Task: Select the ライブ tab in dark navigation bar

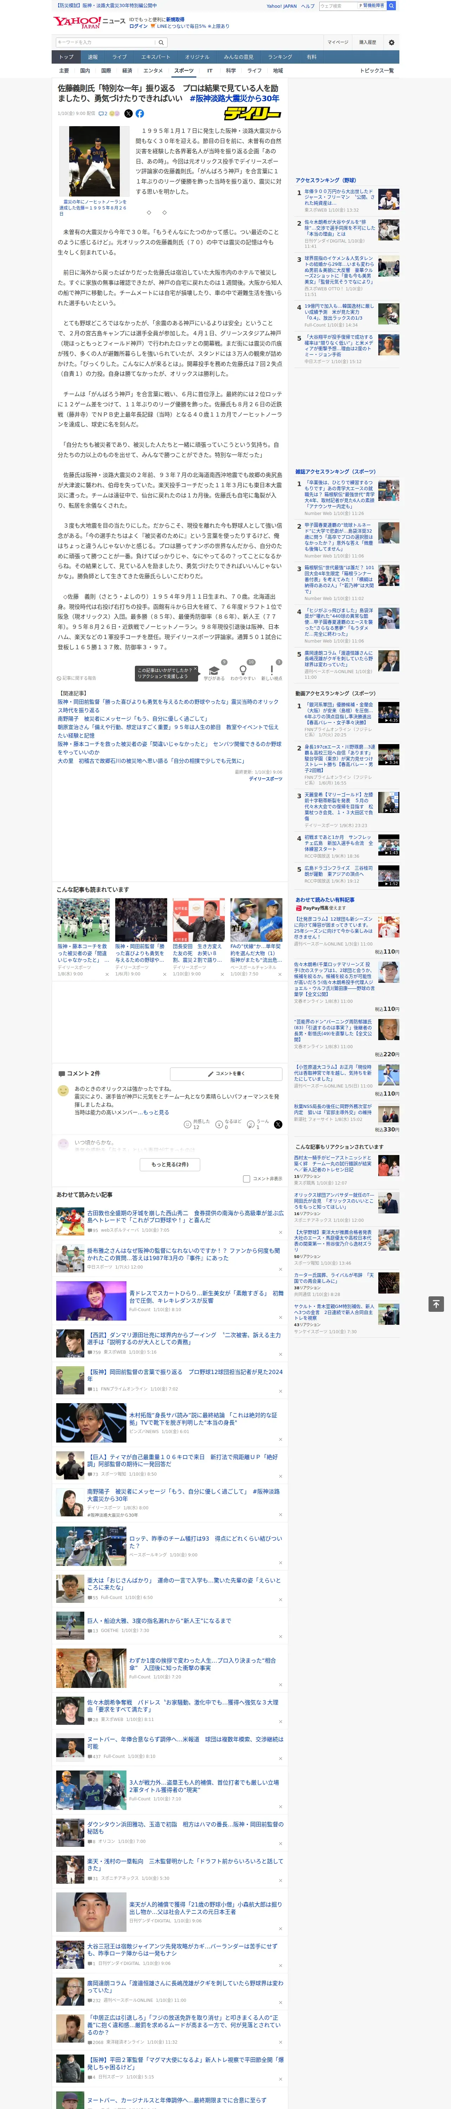Action: click(x=119, y=57)
